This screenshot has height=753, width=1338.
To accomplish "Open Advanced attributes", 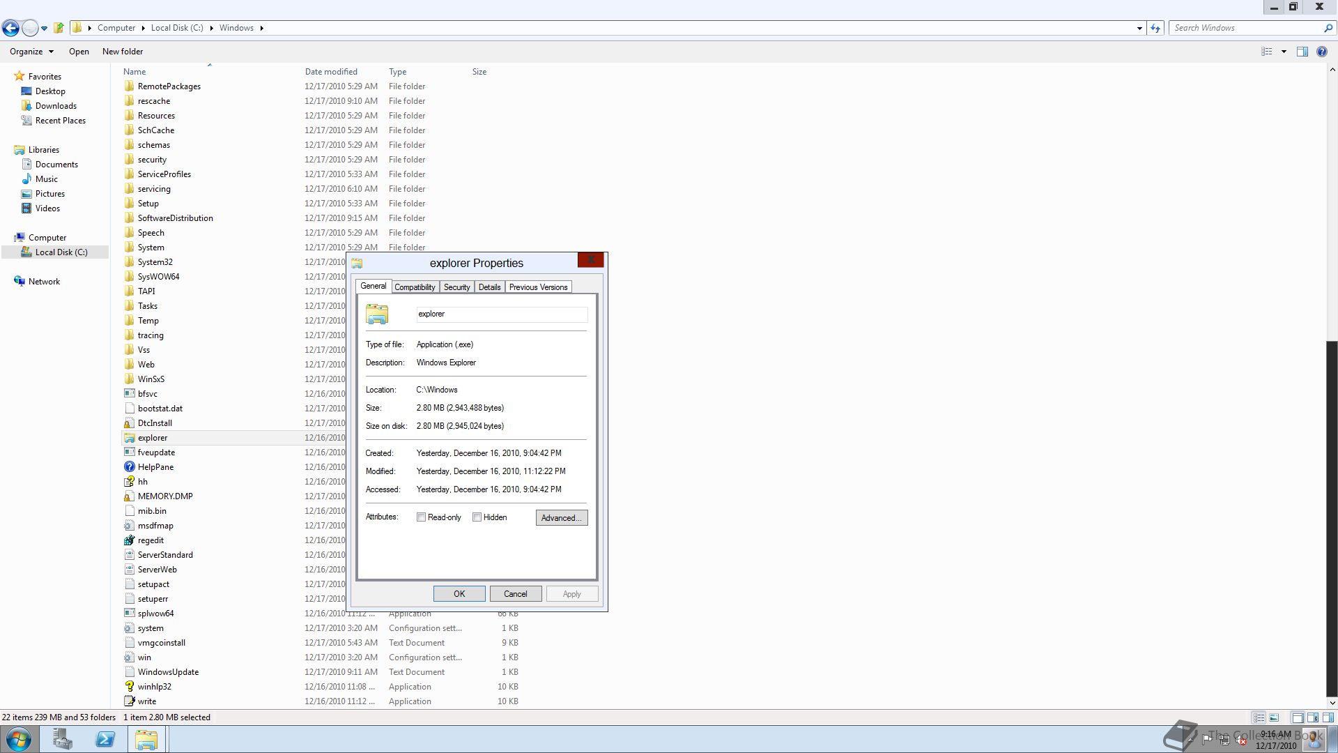I will 562,518.
